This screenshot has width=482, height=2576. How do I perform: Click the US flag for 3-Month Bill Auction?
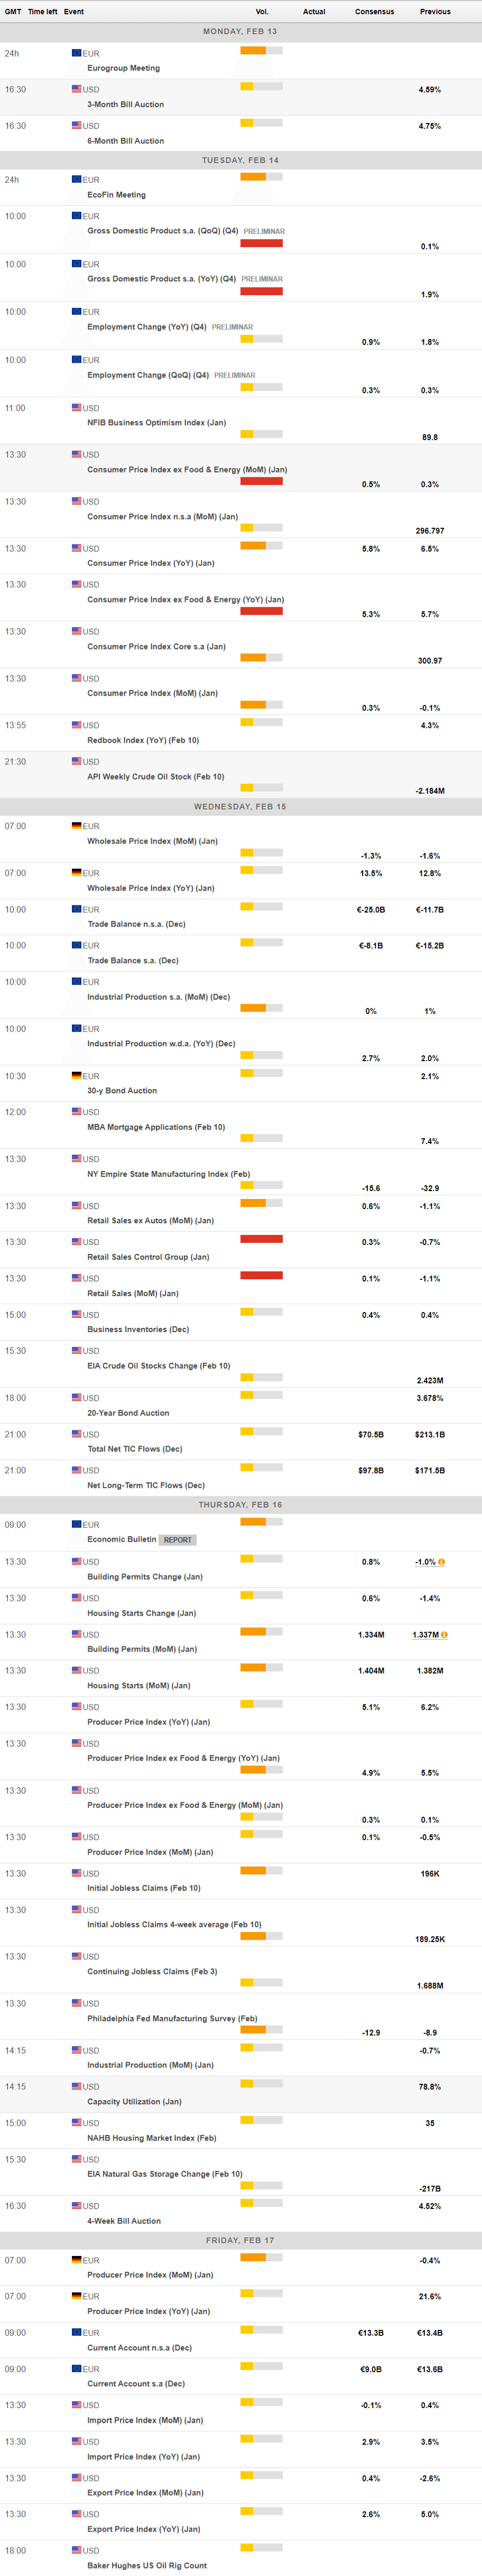(76, 89)
